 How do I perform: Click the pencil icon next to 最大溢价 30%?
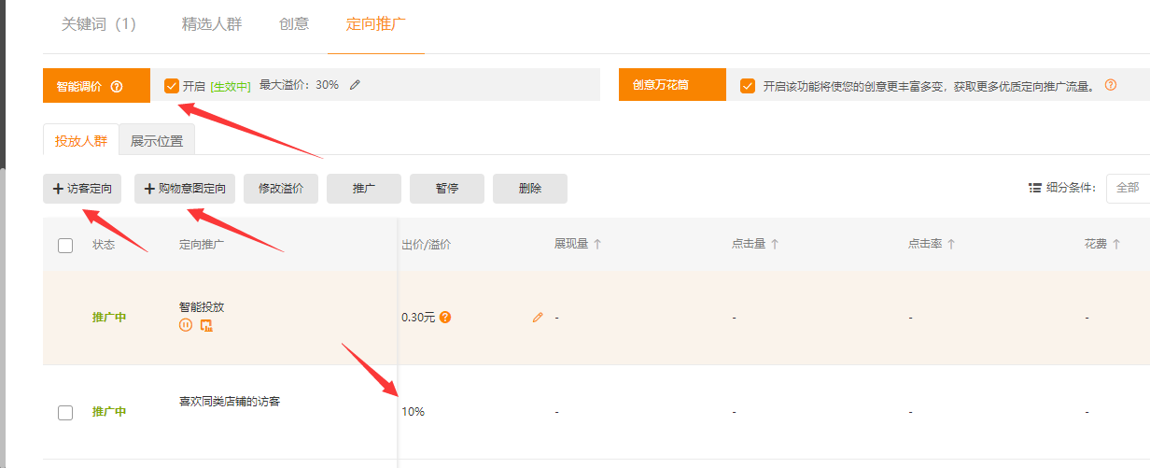pyautogui.click(x=355, y=85)
